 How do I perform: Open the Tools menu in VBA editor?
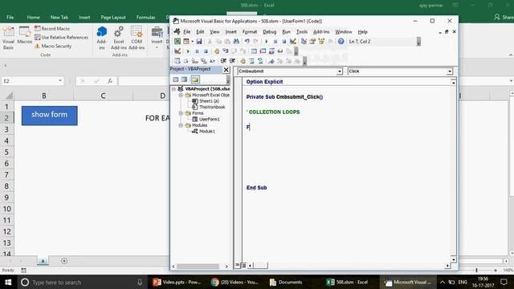[x=302, y=32]
